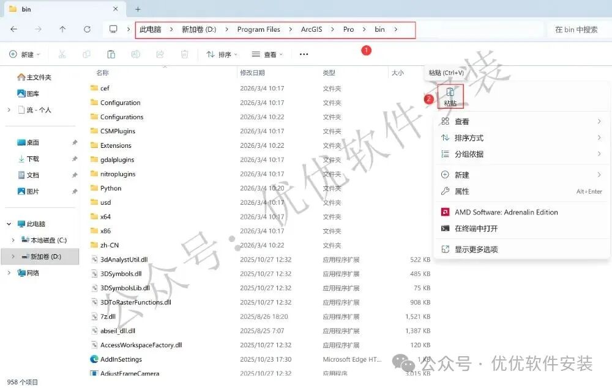
Task: Click the Rename icon in toolbar
Action: click(x=135, y=54)
